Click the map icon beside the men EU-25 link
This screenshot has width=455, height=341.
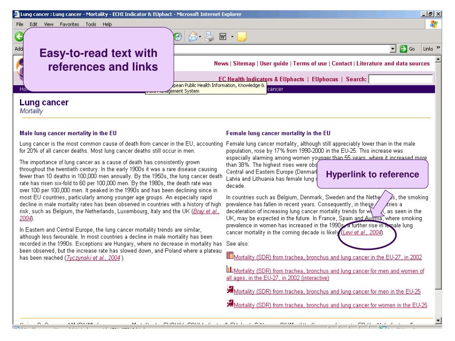[x=230, y=289]
